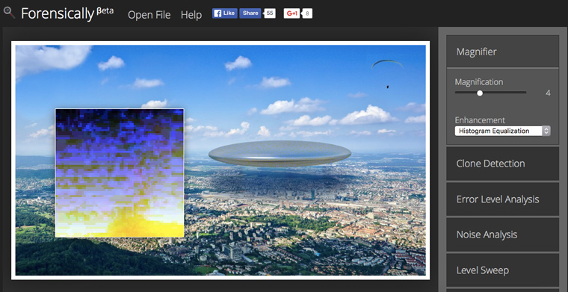Open the Enhancement dropdown Histogram Equalization
The width and height of the screenshot is (568, 292).
point(502,131)
